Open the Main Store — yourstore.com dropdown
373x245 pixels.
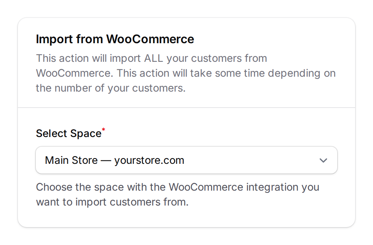186,160
